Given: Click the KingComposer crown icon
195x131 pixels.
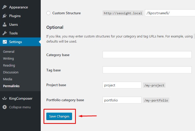Looking at the screenshot, I should click(x=5, y=98).
